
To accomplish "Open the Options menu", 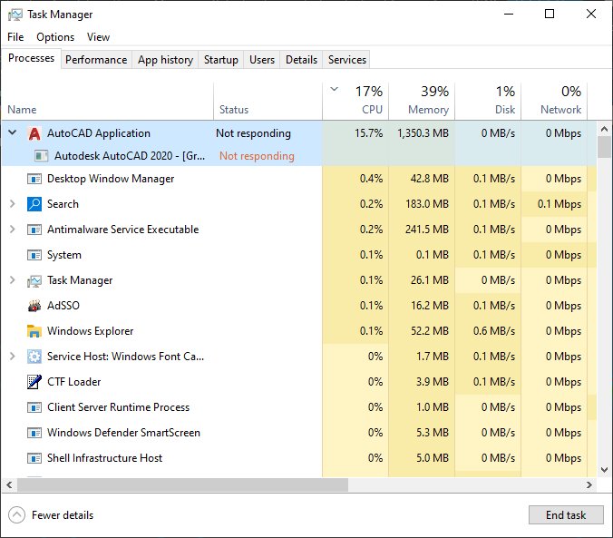I will 55,37.
